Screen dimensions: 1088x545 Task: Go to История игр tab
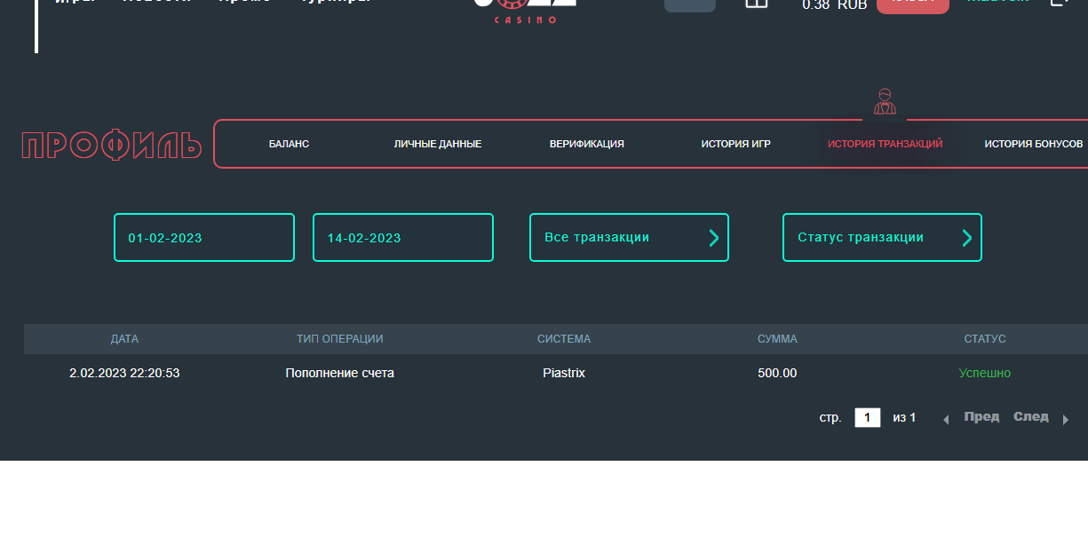736,144
